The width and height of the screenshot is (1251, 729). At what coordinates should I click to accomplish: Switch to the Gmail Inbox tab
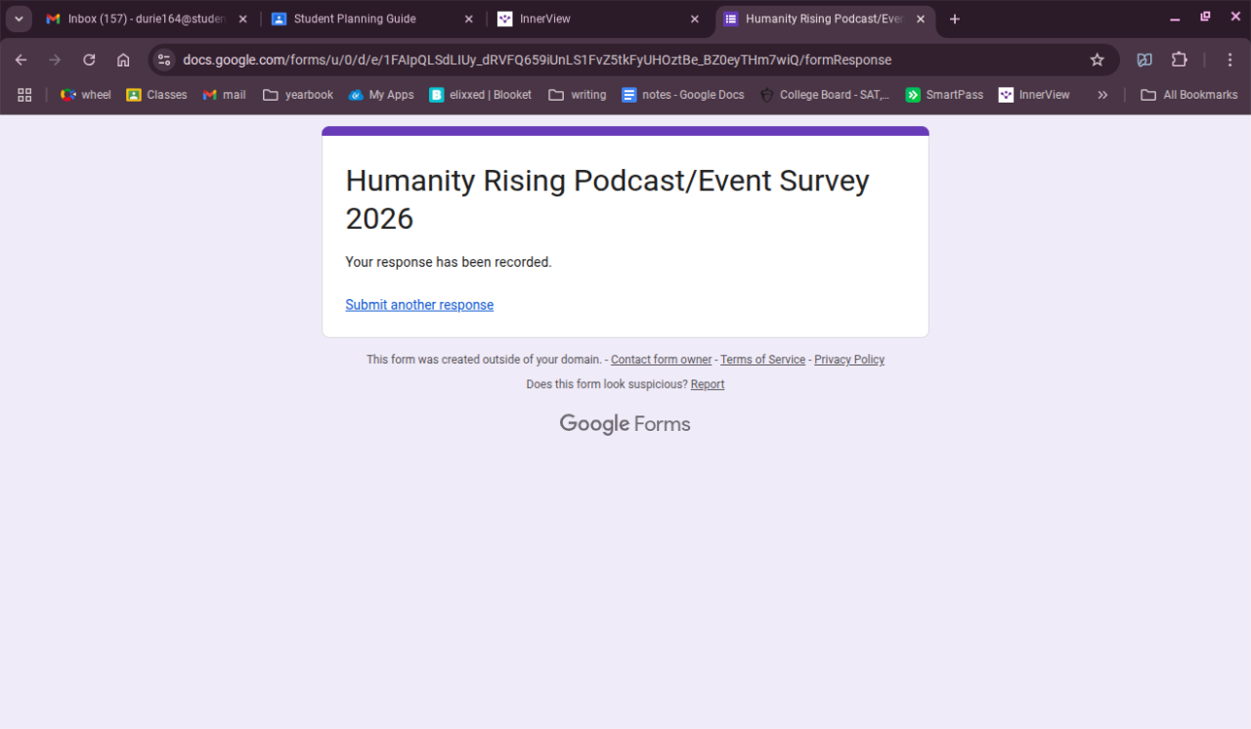point(146,19)
